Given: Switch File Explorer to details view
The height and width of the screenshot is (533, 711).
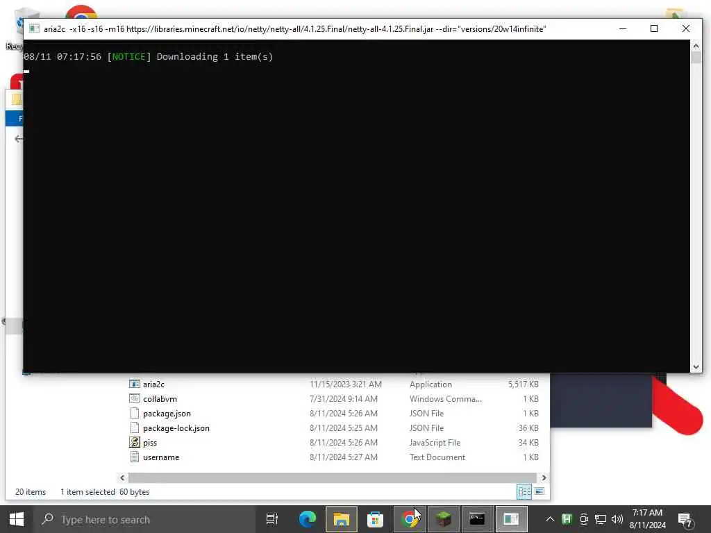Looking at the screenshot, I should (524, 491).
